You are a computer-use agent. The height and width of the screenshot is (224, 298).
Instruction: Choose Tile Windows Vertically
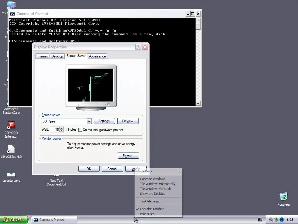(x=158, y=189)
